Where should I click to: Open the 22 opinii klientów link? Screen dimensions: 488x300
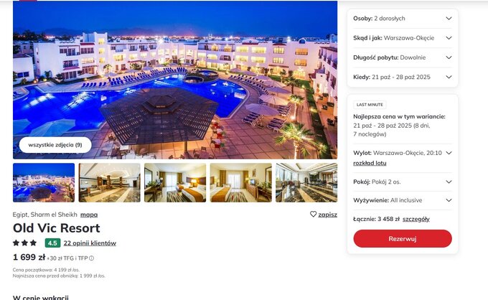90,243
